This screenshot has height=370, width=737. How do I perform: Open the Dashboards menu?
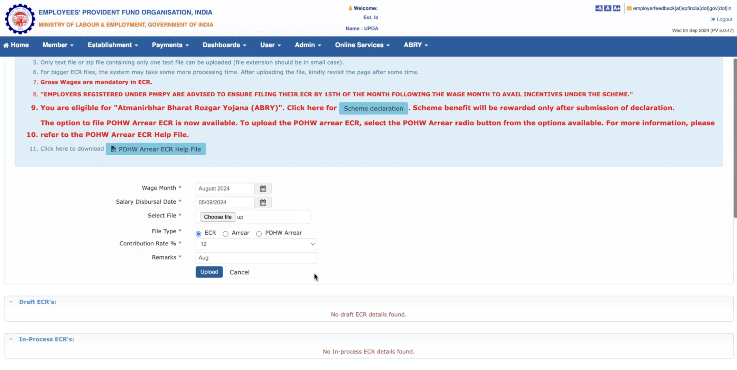[224, 45]
